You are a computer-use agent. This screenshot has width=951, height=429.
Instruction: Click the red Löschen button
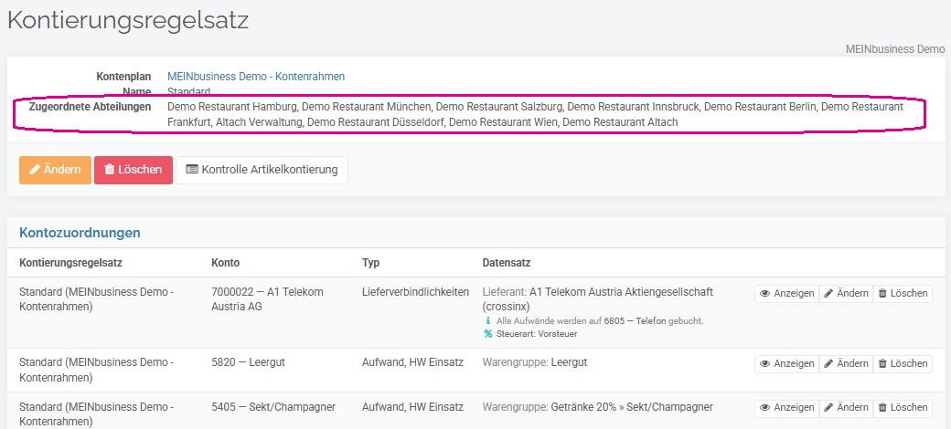pyautogui.click(x=134, y=170)
